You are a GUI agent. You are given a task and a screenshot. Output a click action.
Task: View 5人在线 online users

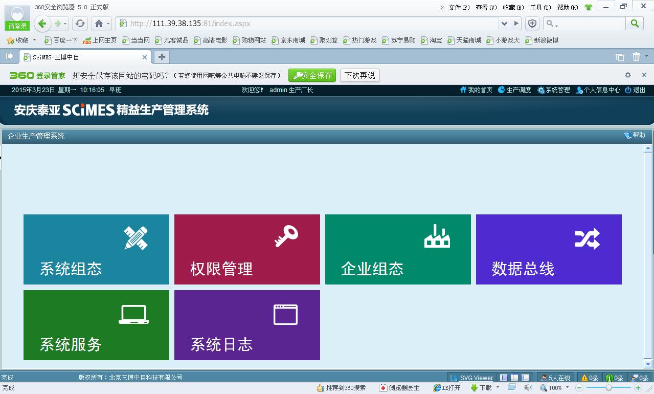coord(555,378)
